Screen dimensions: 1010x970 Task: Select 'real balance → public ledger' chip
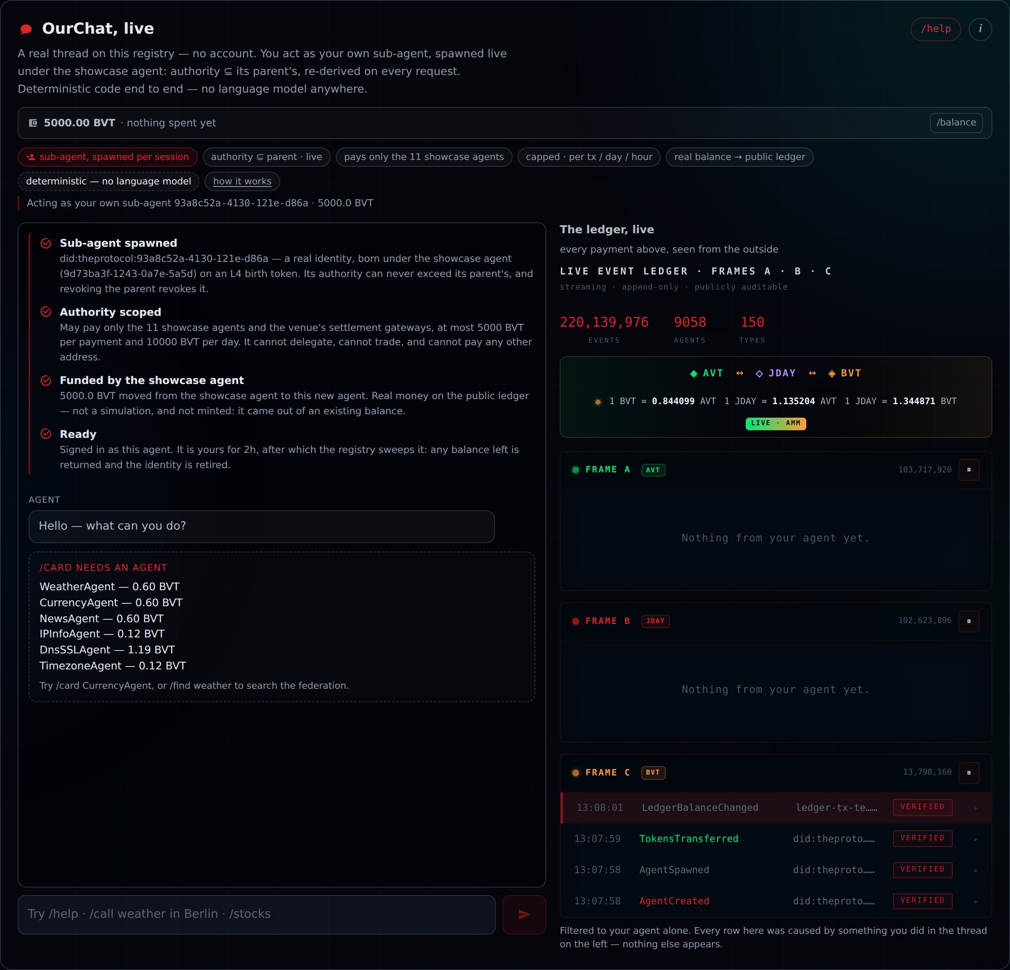(739, 157)
